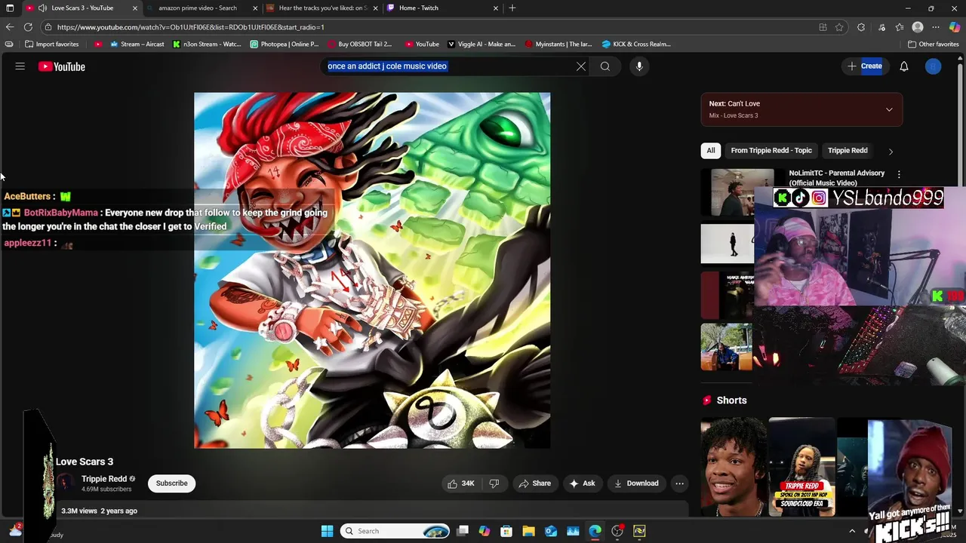The width and height of the screenshot is (966, 543).
Task: Click the Share button
Action: coord(534,483)
